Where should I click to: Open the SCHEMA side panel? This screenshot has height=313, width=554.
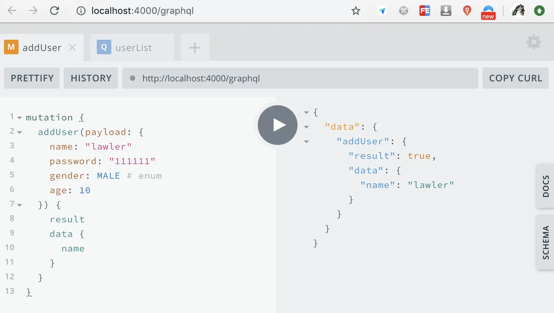[x=545, y=243]
